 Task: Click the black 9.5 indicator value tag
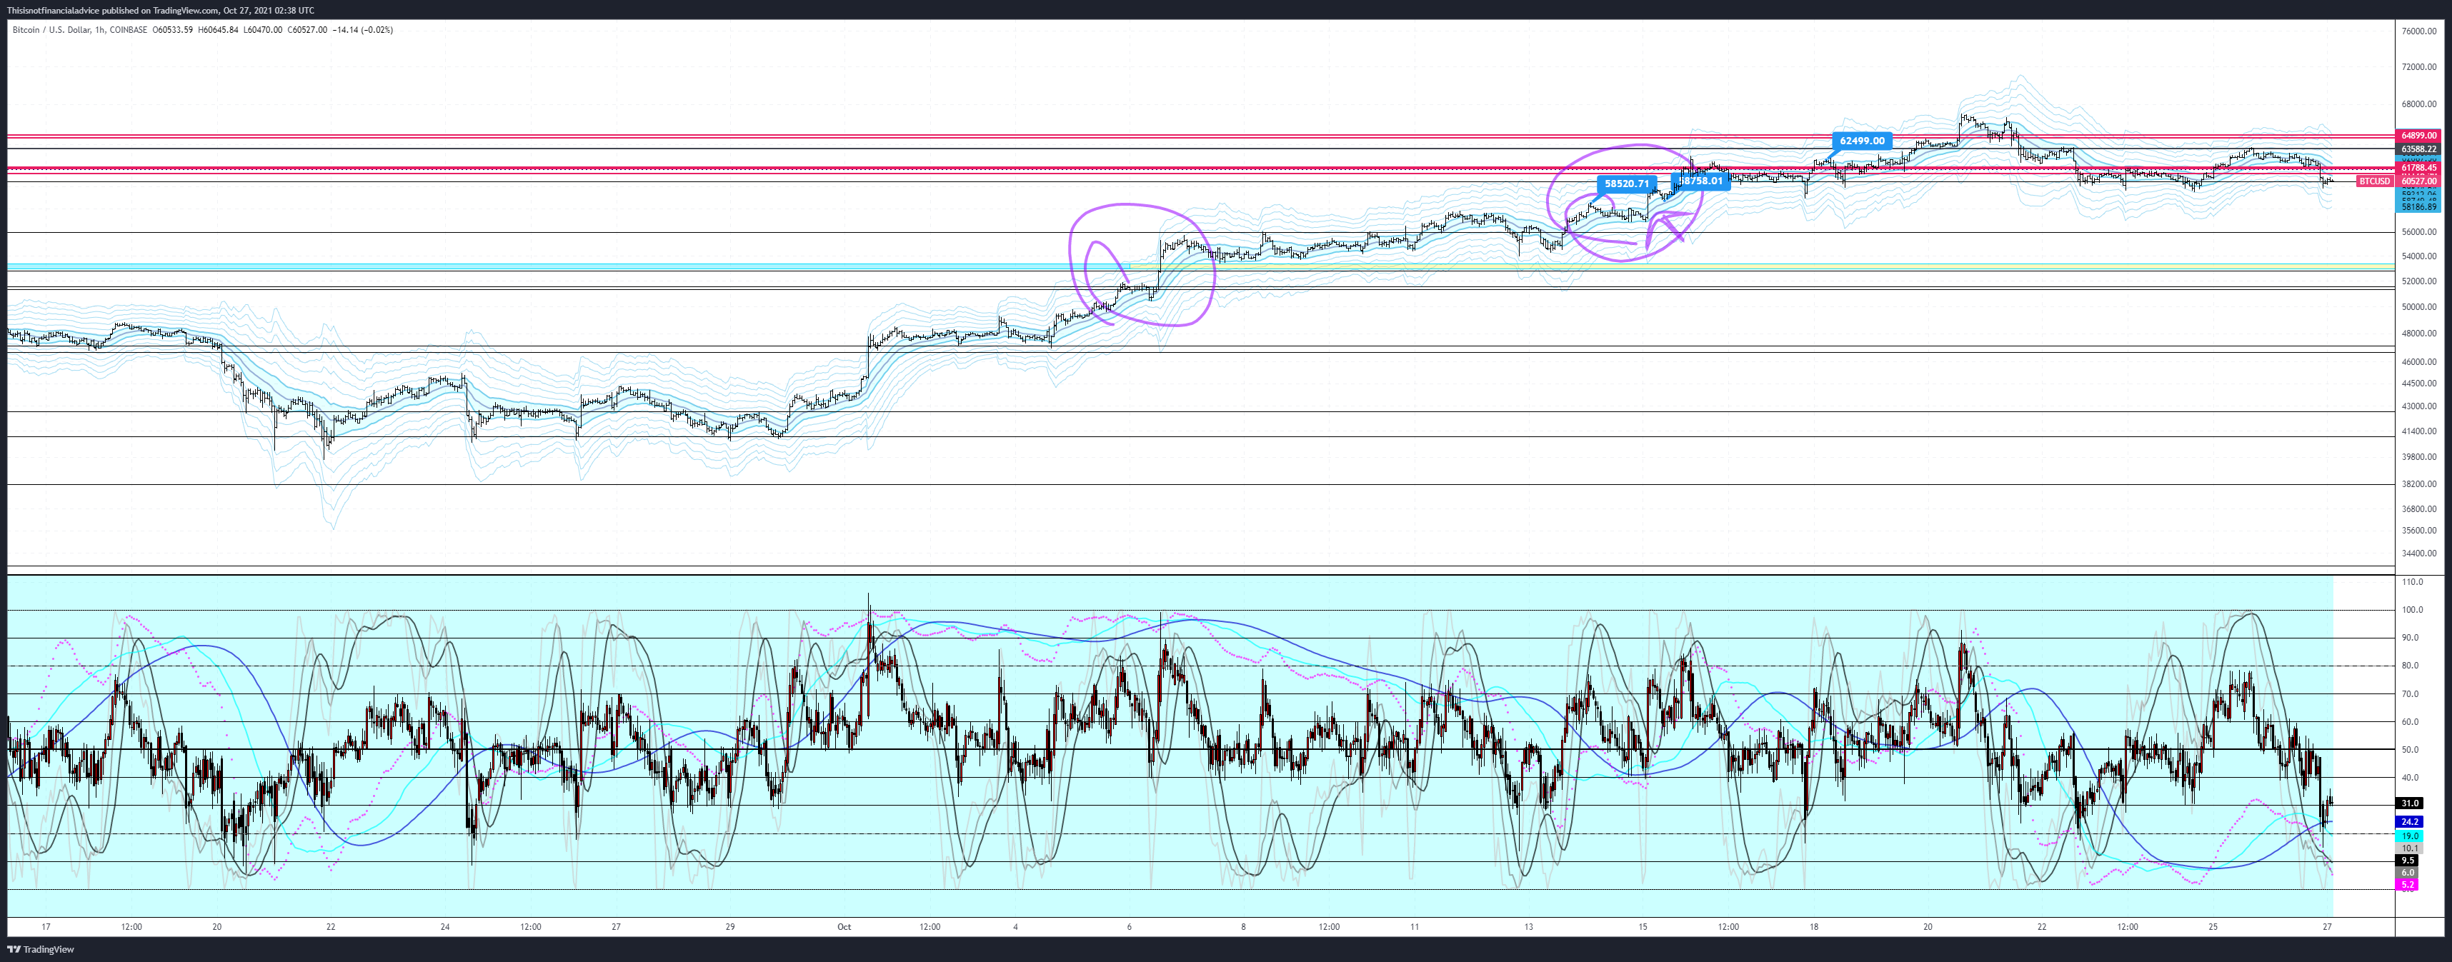2407,861
